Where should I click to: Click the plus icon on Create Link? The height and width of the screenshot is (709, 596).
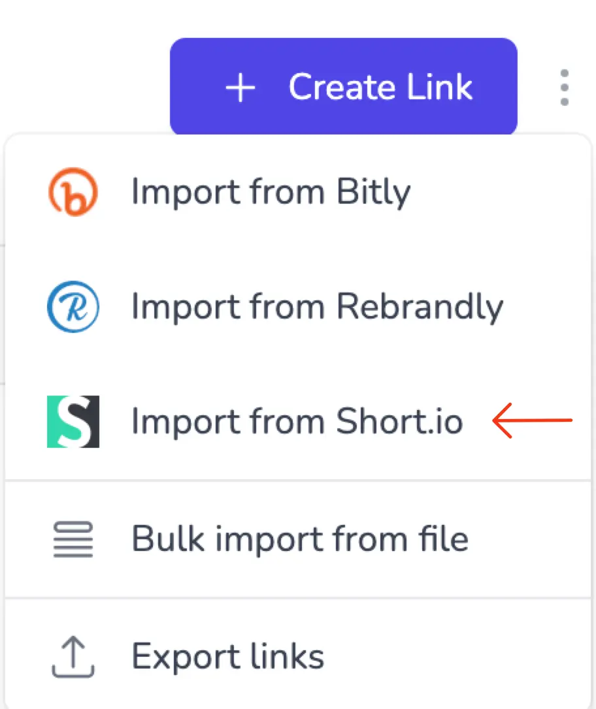(240, 86)
